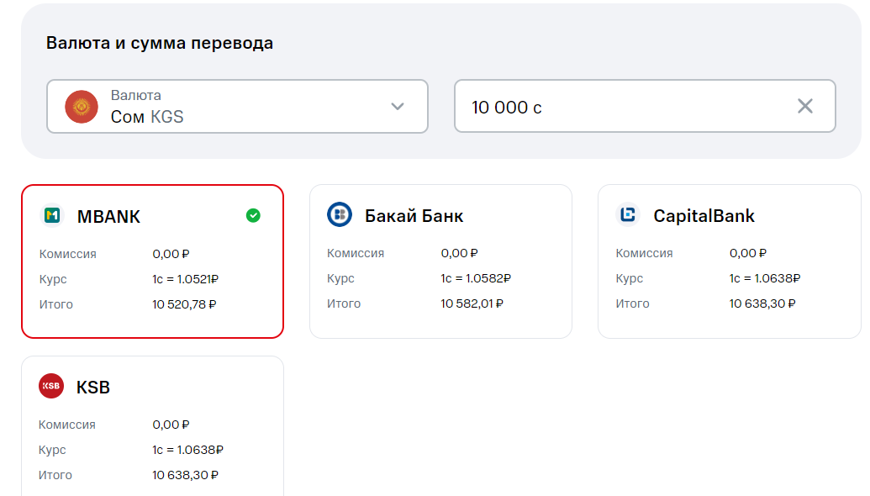Click the KSB Комиссия value 0,00 ₽
870x496 pixels.
click(x=171, y=425)
